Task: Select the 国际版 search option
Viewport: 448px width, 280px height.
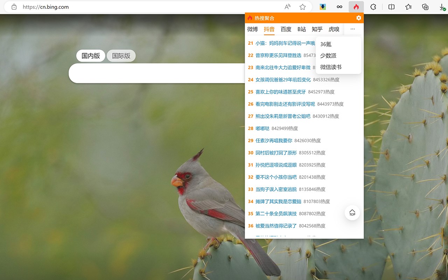Action: pyautogui.click(x=121, y=56)
